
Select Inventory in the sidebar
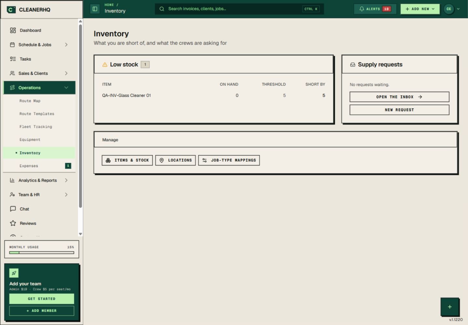(39, 153)
